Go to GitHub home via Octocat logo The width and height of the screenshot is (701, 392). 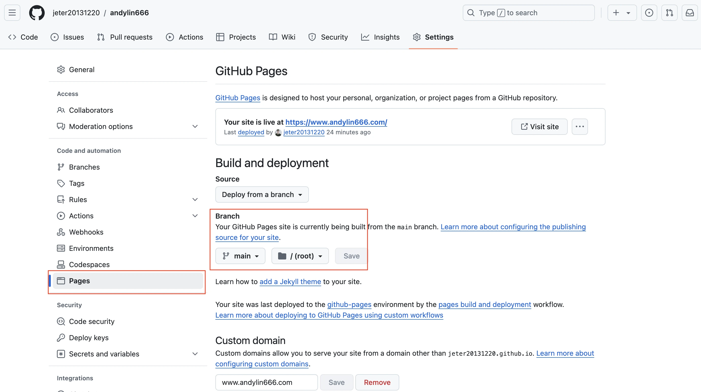[x=37, y=13]
